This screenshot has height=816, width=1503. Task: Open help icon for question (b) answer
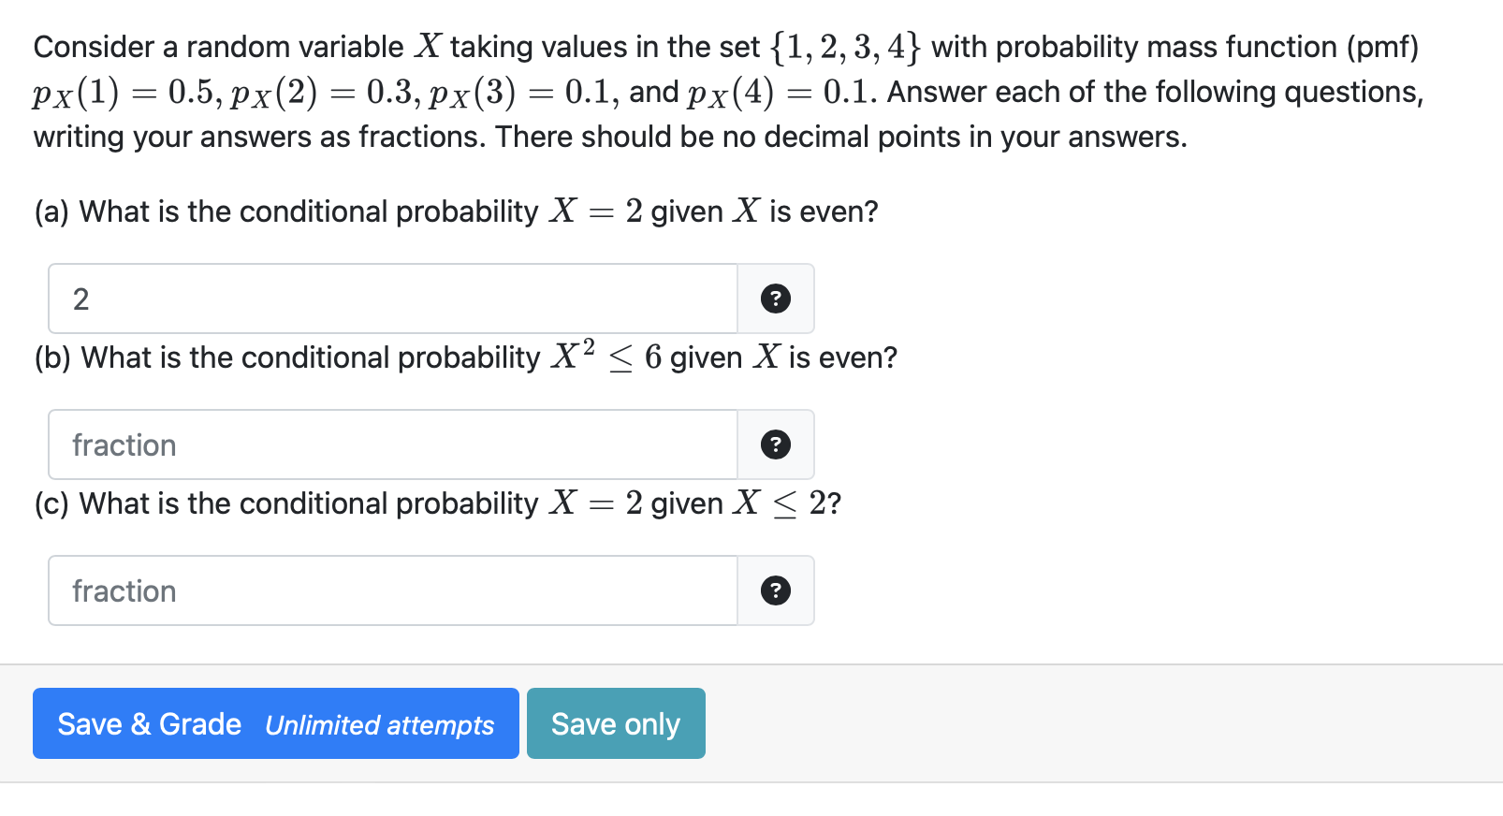tap(775, 444)
